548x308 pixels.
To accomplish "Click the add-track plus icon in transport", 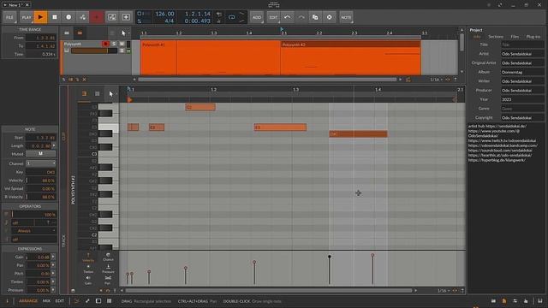I will [x=126, y=17].
